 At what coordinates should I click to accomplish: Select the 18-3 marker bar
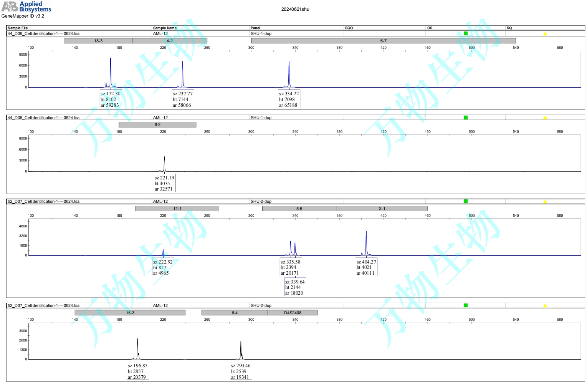tap(98, 41)
